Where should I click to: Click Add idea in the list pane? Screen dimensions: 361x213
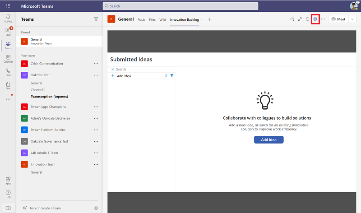click(124, 76)
